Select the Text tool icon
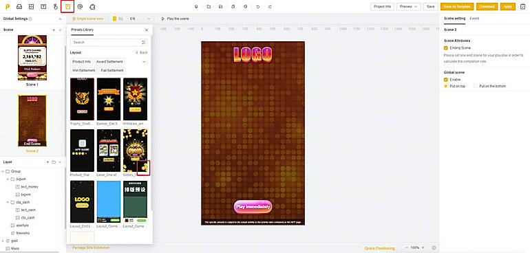The height and width of the screenshot is (253, 530). (x=43, y=6)
